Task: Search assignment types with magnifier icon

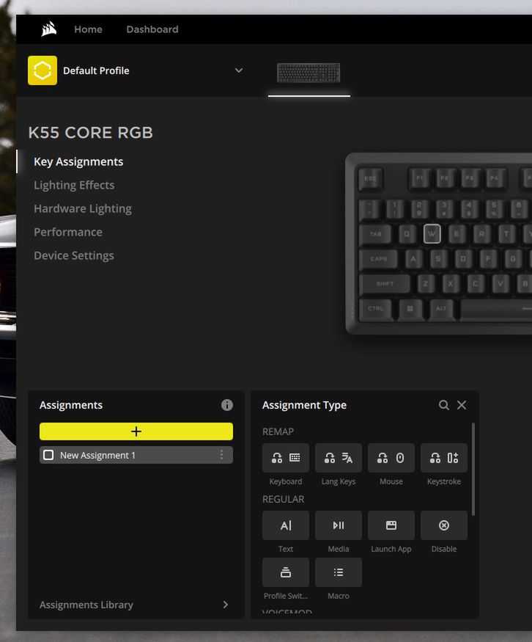Action: click(444, 405)
